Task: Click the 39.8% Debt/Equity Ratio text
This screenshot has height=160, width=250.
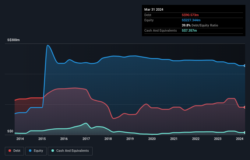Action: [200, 25]
